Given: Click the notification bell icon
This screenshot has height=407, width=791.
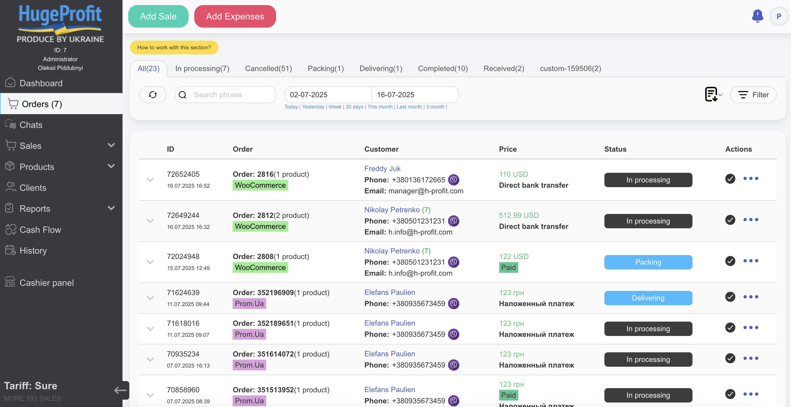Looking at the screenshot, I should [757, 16].
